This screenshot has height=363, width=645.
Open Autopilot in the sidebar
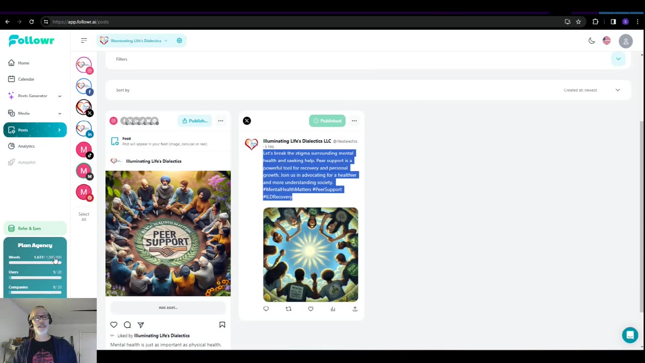click(x=27, y=162)
